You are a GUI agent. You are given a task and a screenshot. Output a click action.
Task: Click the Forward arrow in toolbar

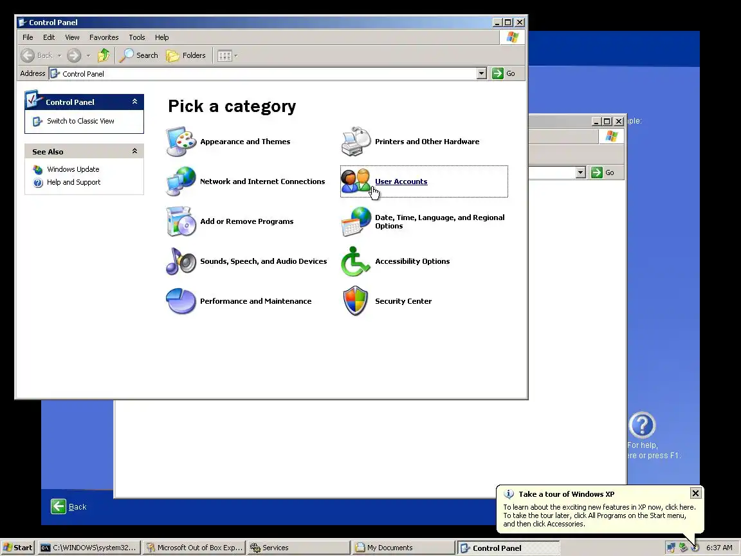[x=74, y=55]
